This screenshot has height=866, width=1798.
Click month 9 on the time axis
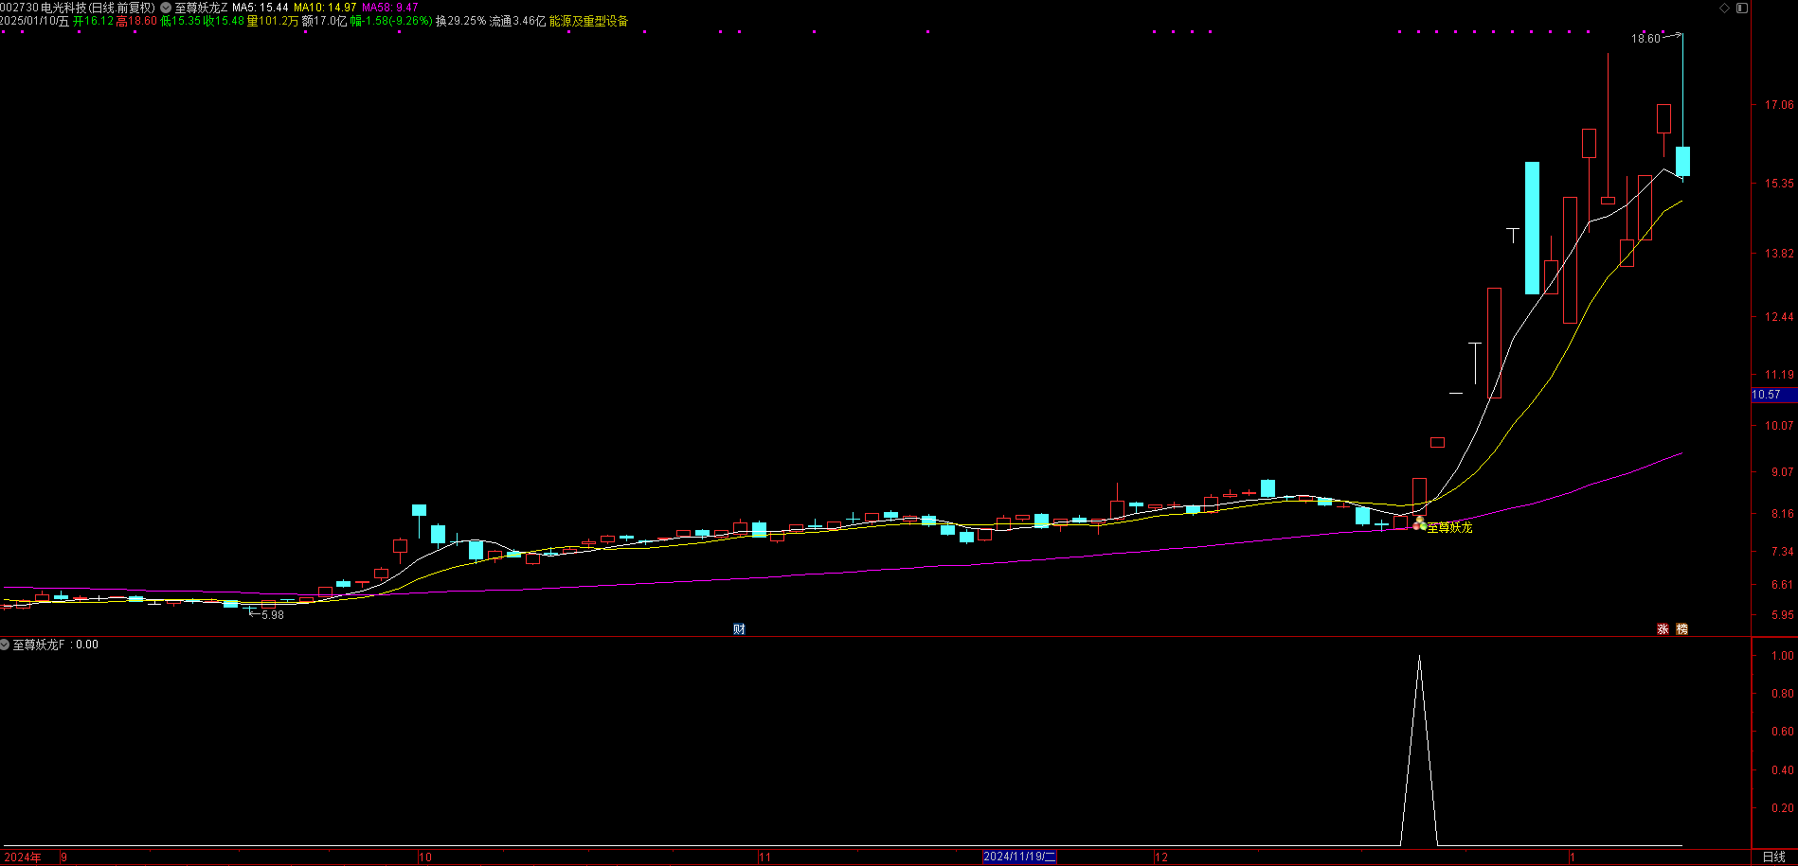click(64, 857)
